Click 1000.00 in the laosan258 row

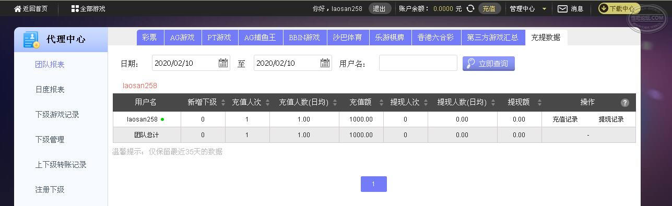(361, 119)
